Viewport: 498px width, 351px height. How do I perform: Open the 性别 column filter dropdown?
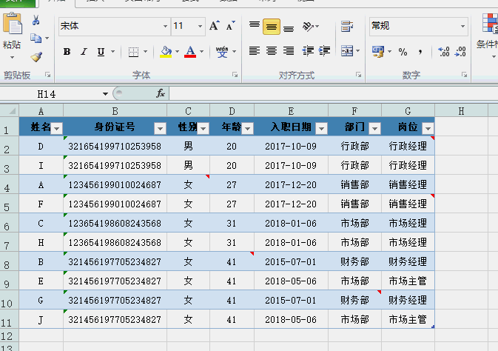(203, 128)
